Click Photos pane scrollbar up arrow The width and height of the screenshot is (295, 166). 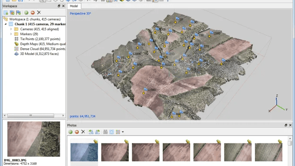[290, 139]
